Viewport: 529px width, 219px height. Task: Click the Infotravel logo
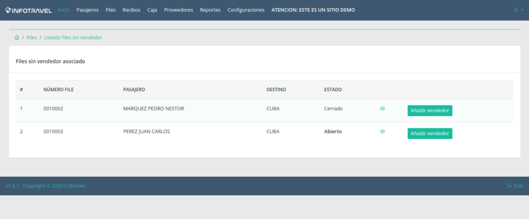(x=29, y=10)
